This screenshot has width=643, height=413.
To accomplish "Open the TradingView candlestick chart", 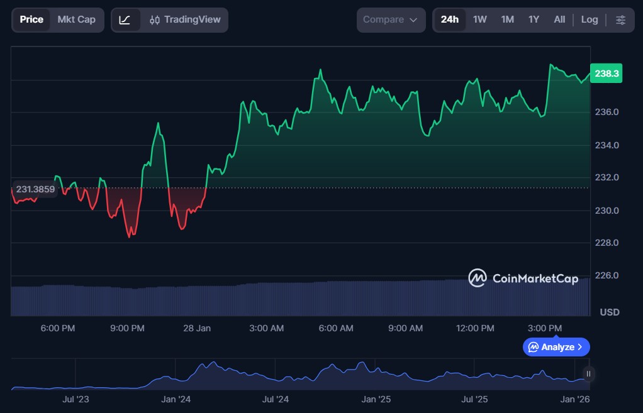I will click(185, 19).
